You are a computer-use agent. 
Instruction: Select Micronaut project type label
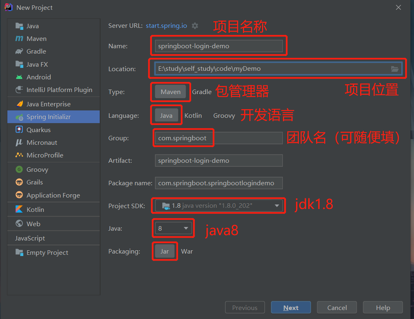tap(42, 142)
